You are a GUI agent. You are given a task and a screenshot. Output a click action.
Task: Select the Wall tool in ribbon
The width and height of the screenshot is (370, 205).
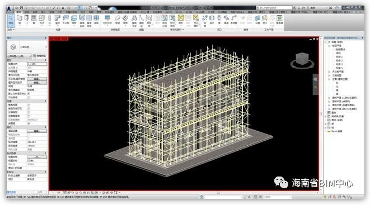pyautogui.click(x=20, y=20)
